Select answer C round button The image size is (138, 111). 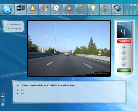124,59
